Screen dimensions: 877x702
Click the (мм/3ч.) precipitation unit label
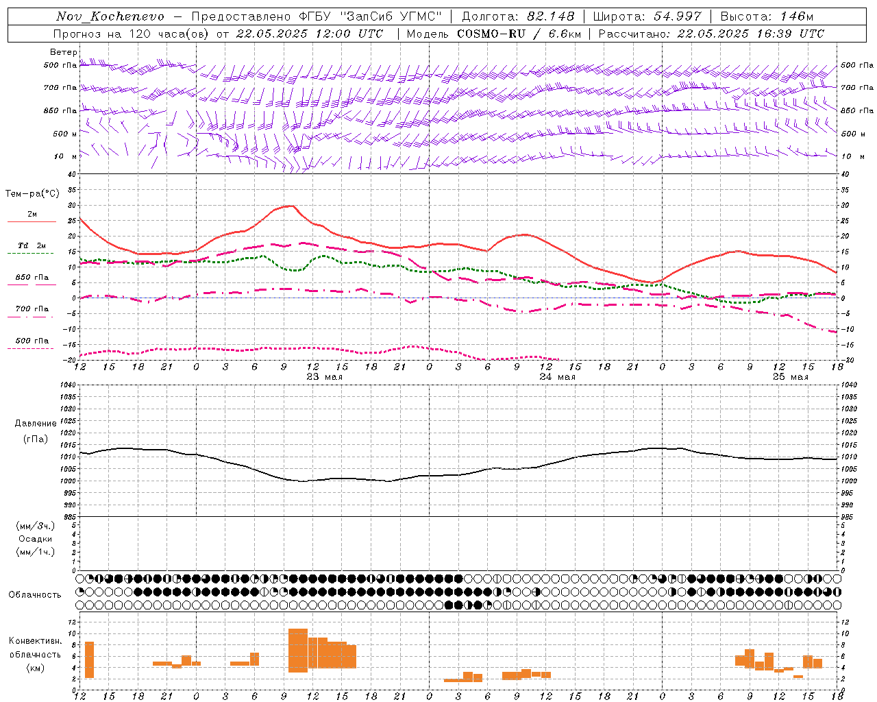click(35, 526)
